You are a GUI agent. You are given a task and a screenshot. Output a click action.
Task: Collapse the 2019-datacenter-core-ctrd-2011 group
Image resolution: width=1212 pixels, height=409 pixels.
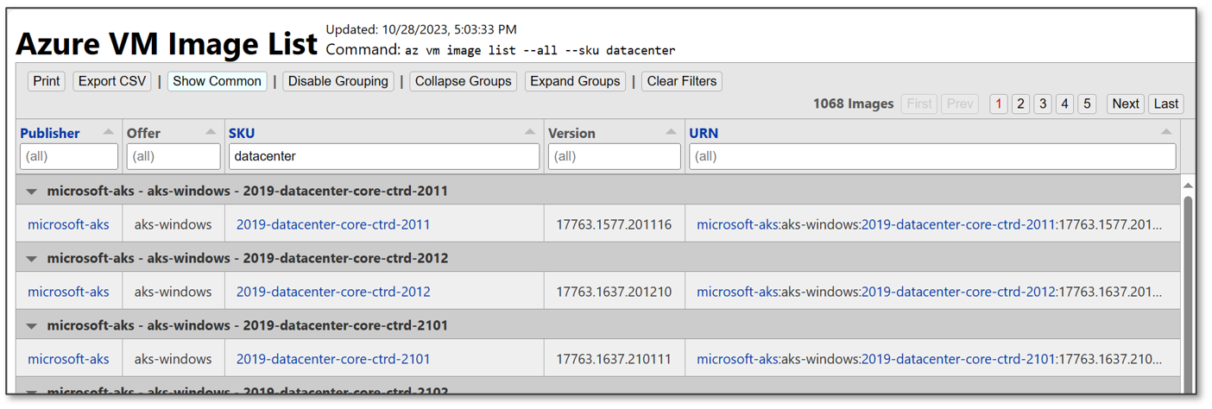[32, 191]
